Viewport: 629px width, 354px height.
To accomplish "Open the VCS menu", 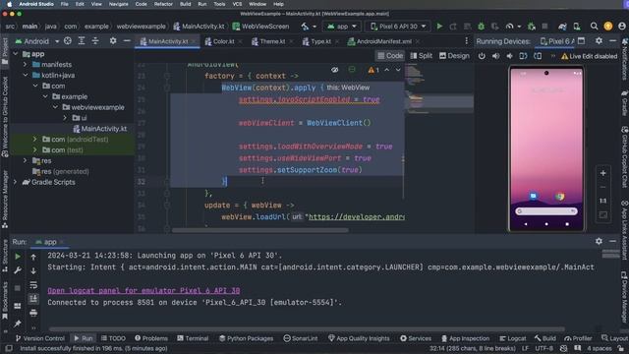I will (237, 4).
